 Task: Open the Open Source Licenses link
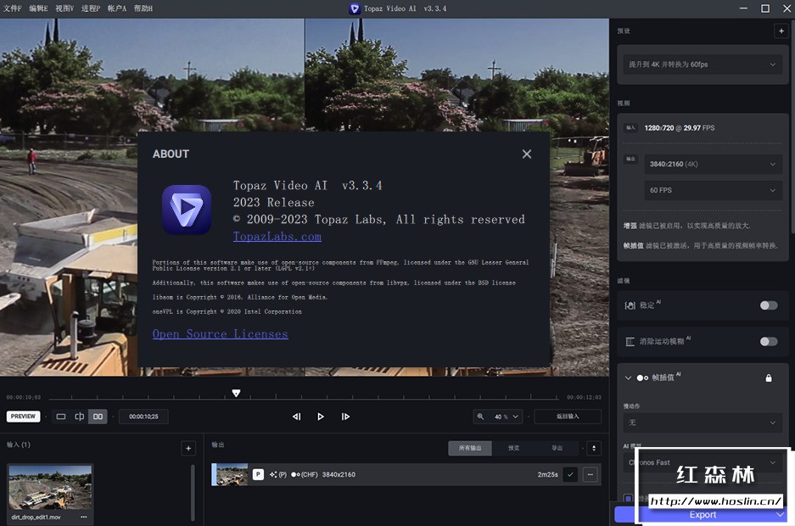tap(220, 334)
